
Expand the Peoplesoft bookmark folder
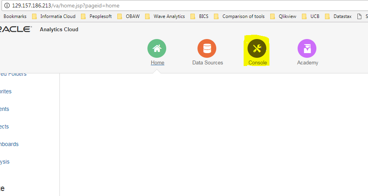click(96, 16)
